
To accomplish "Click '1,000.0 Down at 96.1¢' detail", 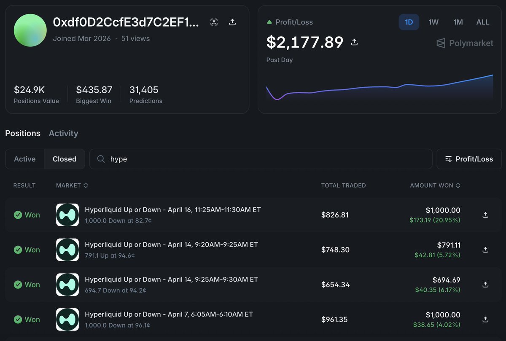I will pyautogui.click(x=118, y=325).
